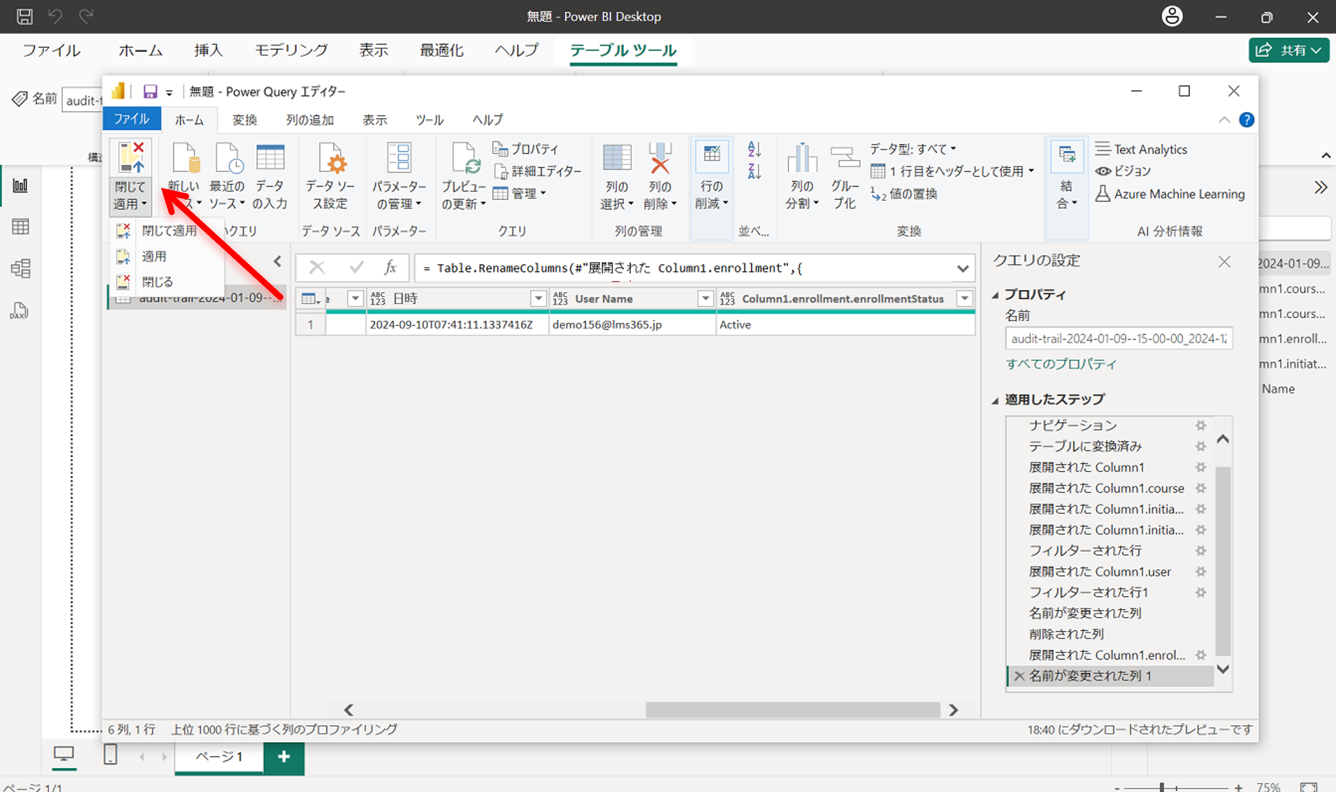Open the New Source (新しいソース) icon
The width and height of the screenshot is (1336, 792).
pos(186,157)
